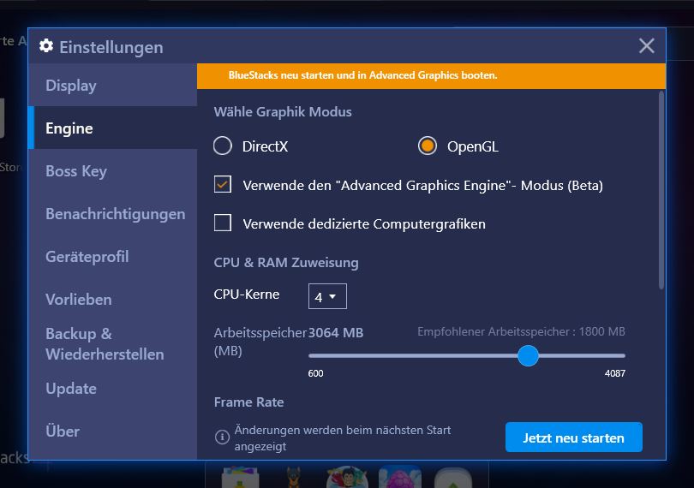This screenshot has width=694, height=488.
Task: Click the 600 minimum slider label
Action: click(x=315, y=373)
